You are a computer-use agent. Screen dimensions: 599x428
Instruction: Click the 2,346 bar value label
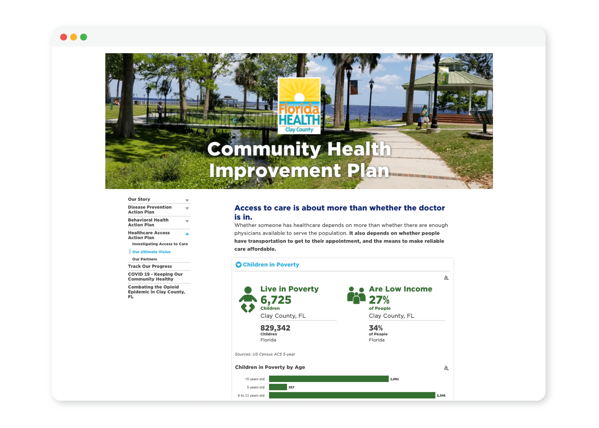click(441, 396)
